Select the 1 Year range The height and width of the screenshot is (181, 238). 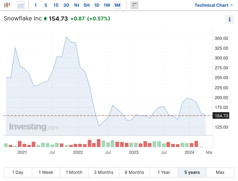point(164,172)
